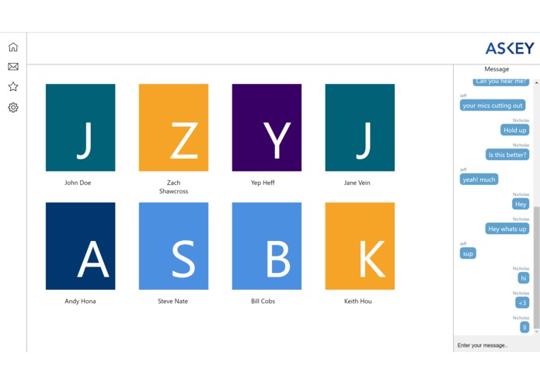Click 'your mics cutting out' message bubble
The height and width of the screenshot is (384, 540).
(x=493, y=106)
